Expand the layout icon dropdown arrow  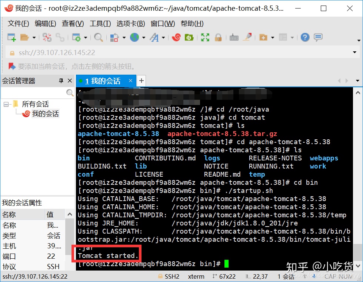tap(292, 37)
